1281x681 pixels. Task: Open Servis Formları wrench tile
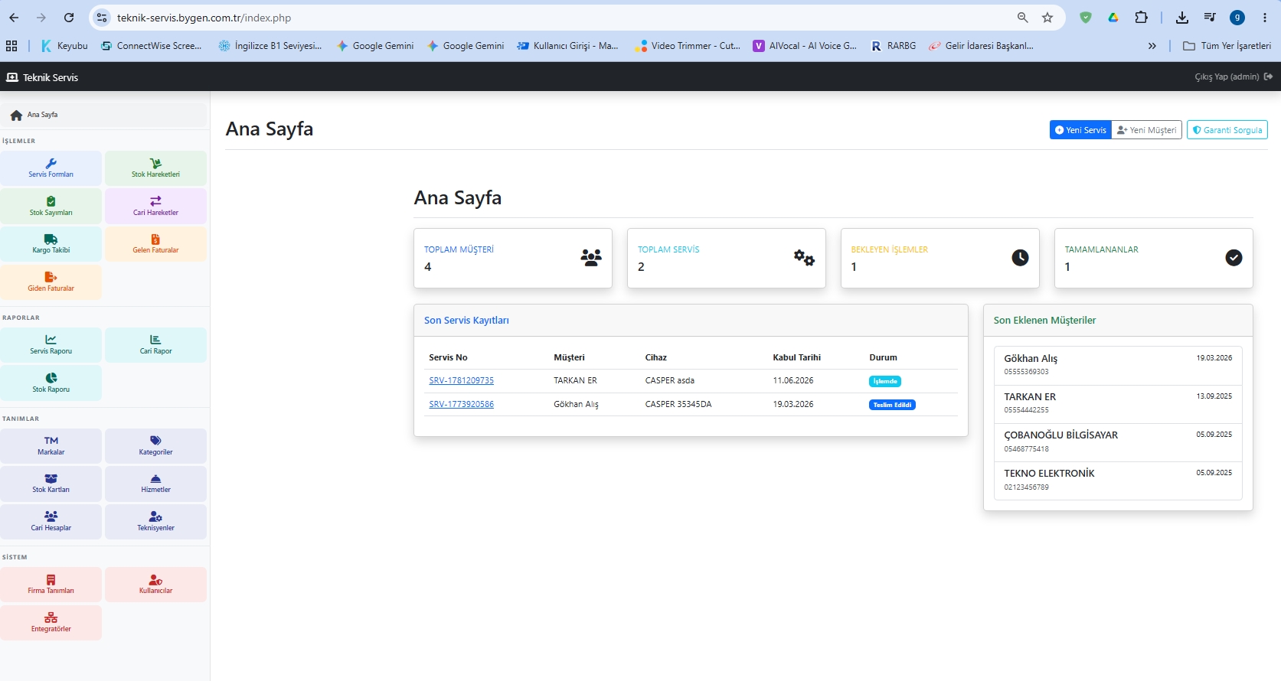coord(51,168)
